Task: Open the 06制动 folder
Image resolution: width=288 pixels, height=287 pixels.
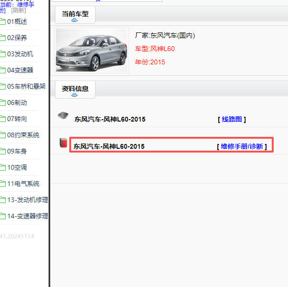Action: click(x=17, y=102)
